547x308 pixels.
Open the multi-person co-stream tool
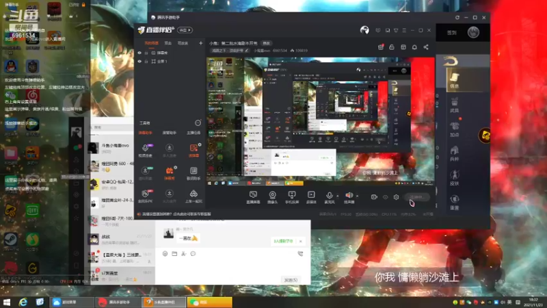tap(169, 150)
